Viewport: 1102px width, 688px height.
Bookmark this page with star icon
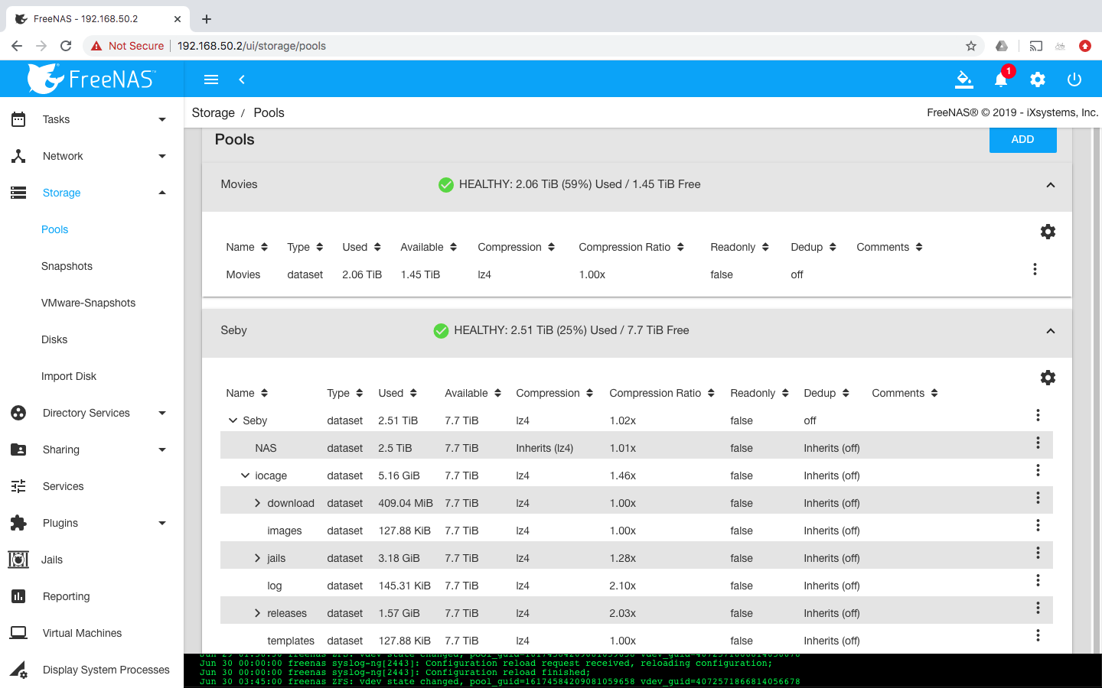pos(971,46)
